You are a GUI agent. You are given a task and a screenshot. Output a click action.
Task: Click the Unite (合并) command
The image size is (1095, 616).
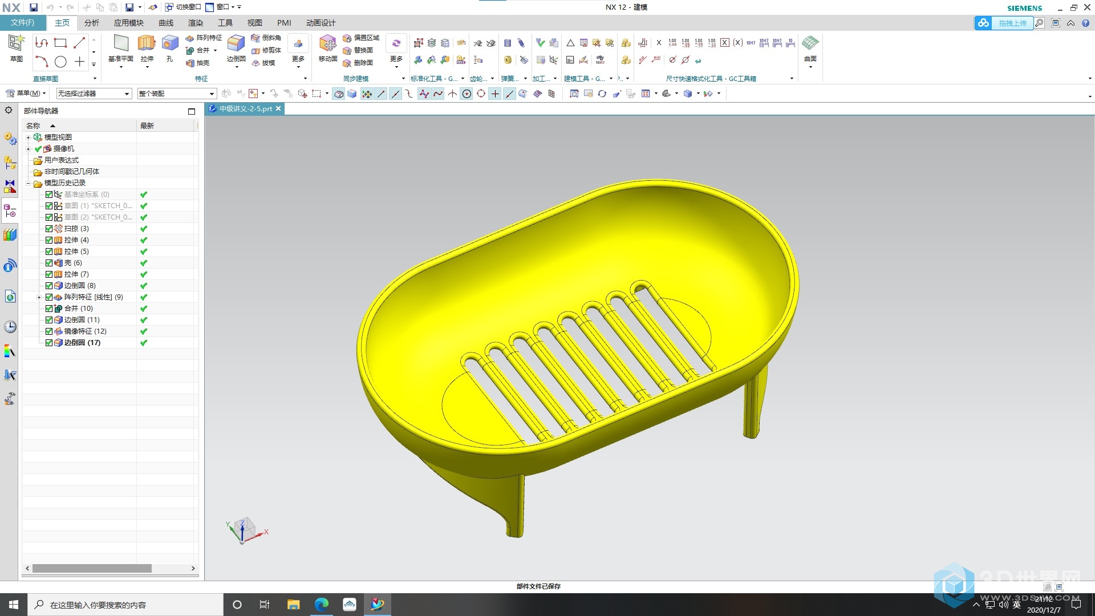pyautogui.click(x=198, y=50)
